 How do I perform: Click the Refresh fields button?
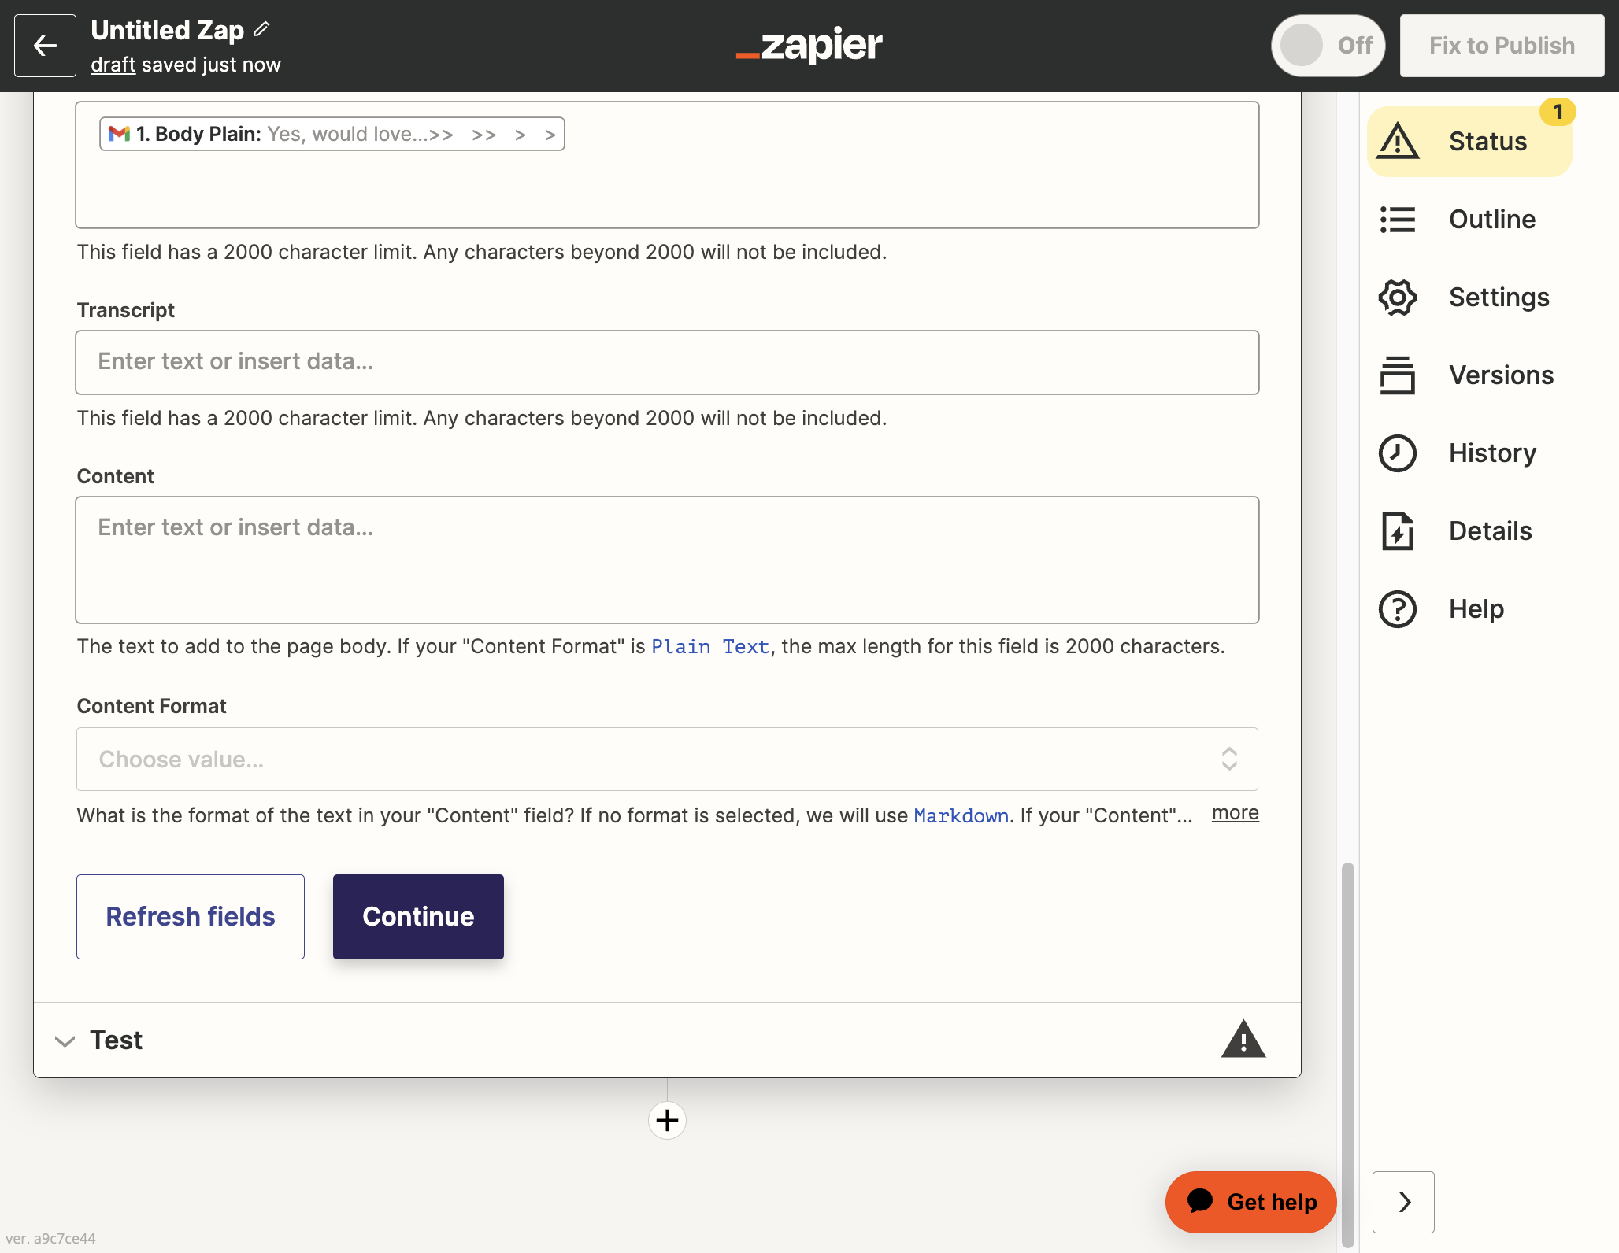[x=191, y=917]
